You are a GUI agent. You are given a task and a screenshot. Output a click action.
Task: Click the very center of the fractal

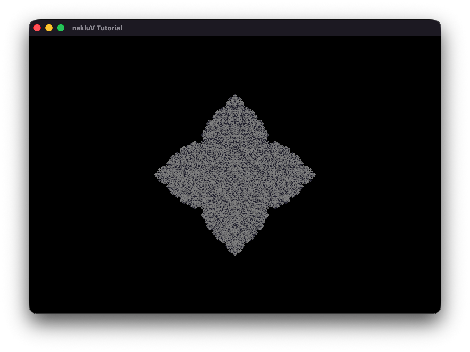[235, 175]
